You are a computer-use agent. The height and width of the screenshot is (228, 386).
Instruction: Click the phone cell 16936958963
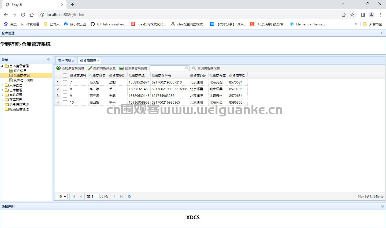[139, 102]
